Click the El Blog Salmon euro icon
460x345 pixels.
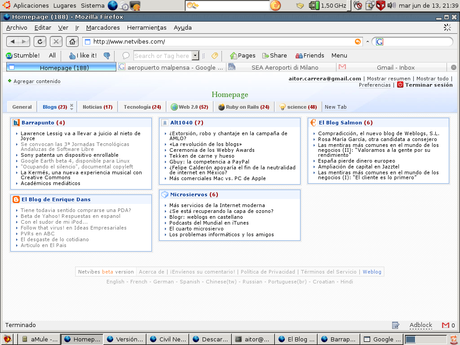click(313, 123)
